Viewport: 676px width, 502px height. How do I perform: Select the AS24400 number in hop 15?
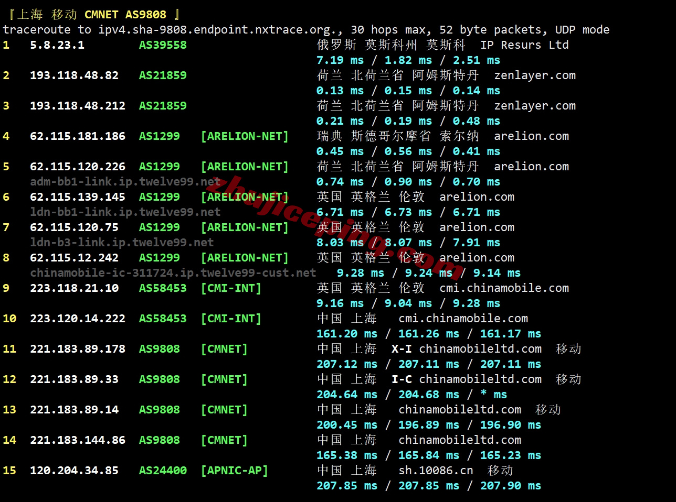[163, 471]
